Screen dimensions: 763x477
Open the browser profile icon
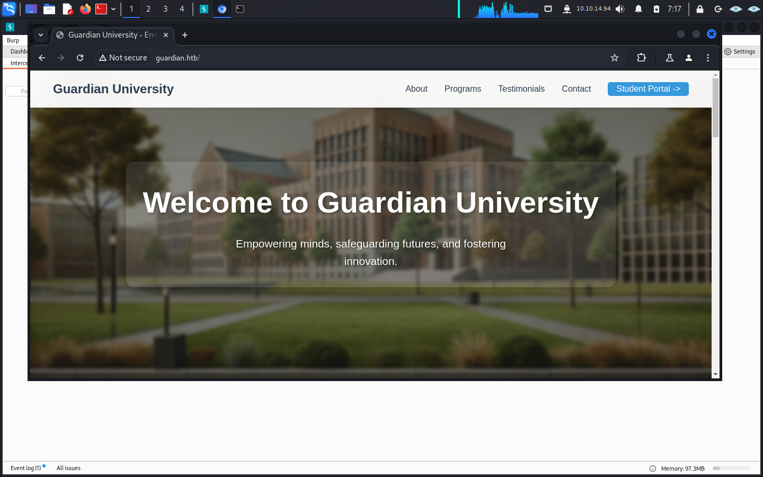coord(689,58)
